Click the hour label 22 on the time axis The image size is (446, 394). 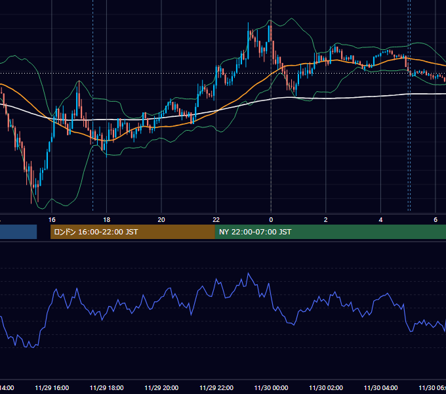coord(216,220)
